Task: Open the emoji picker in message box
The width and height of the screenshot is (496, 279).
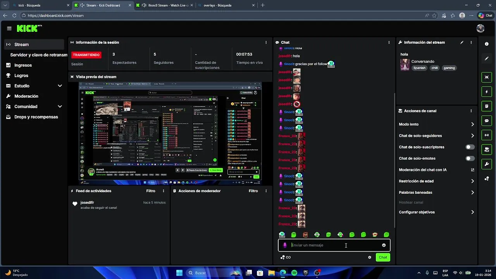Action: [x=384, y=245]
